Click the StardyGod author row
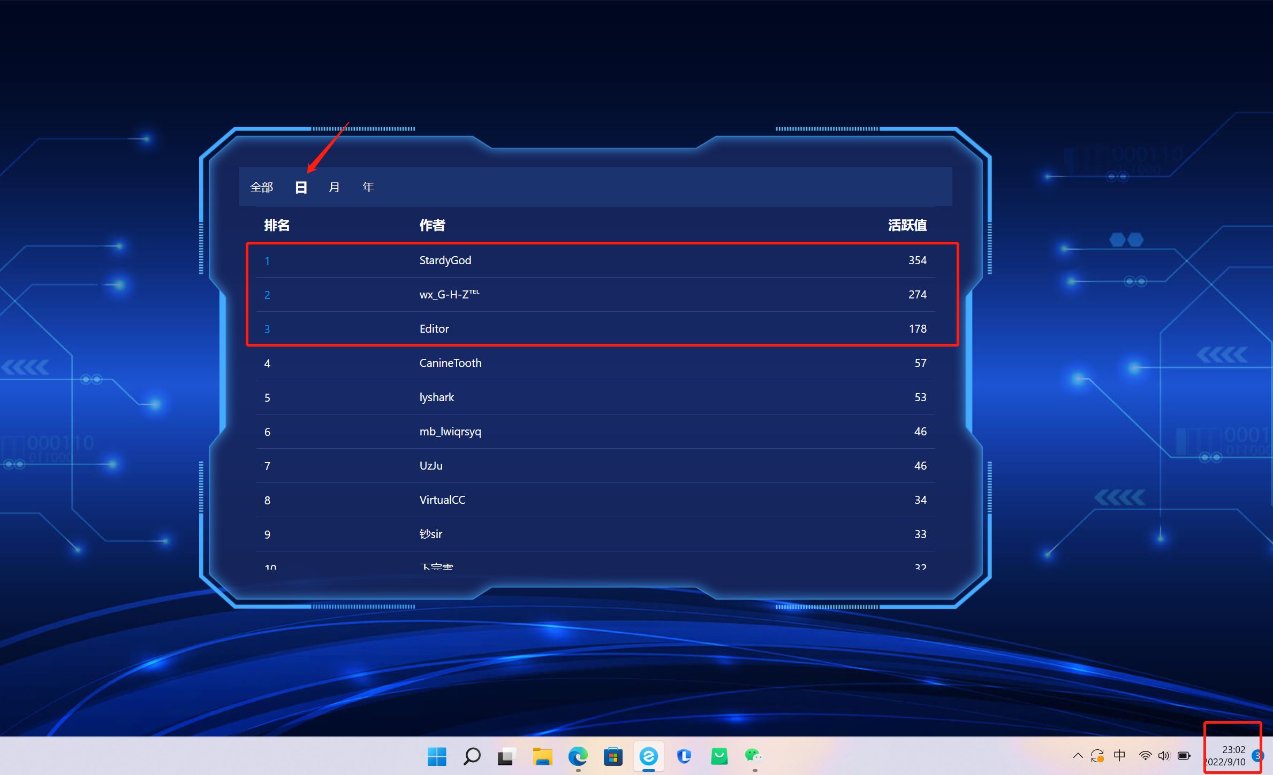 click(445, 260)
